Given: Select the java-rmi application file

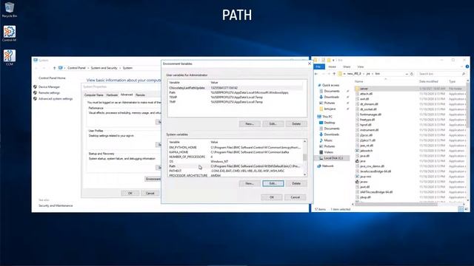Looking at the screenshot, I should coord(365,177).
